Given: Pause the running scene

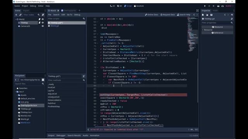Looking at the screenshot, I should [x=209, y=6].
